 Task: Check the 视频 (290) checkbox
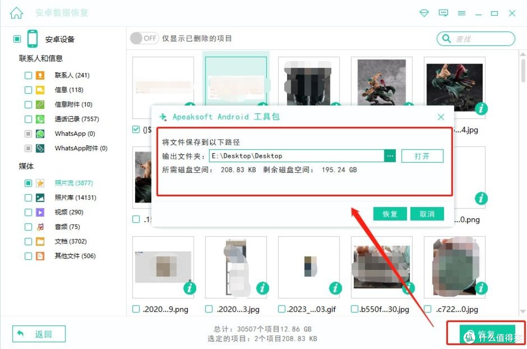[28, 212]
